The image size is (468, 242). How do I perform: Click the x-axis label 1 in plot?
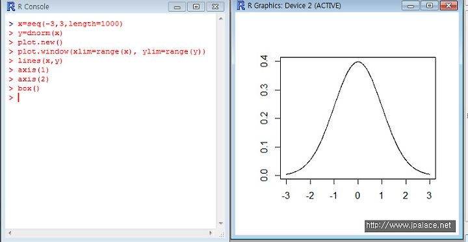pyautogui.click(x=382, y=196)
